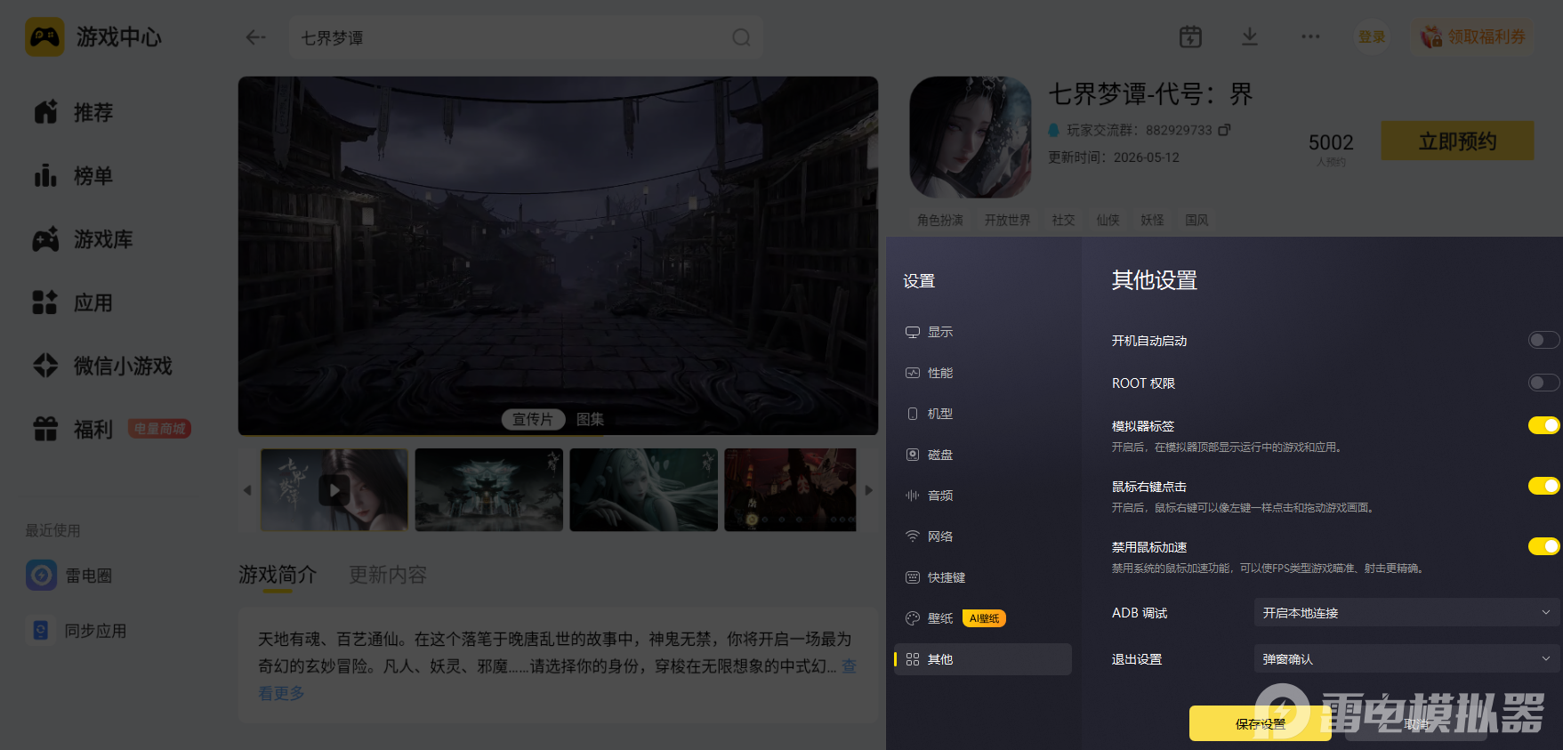Click the 角色扮演 tag
The image size is (1563, 750).
pyautogui.click(x=940, y=220)
